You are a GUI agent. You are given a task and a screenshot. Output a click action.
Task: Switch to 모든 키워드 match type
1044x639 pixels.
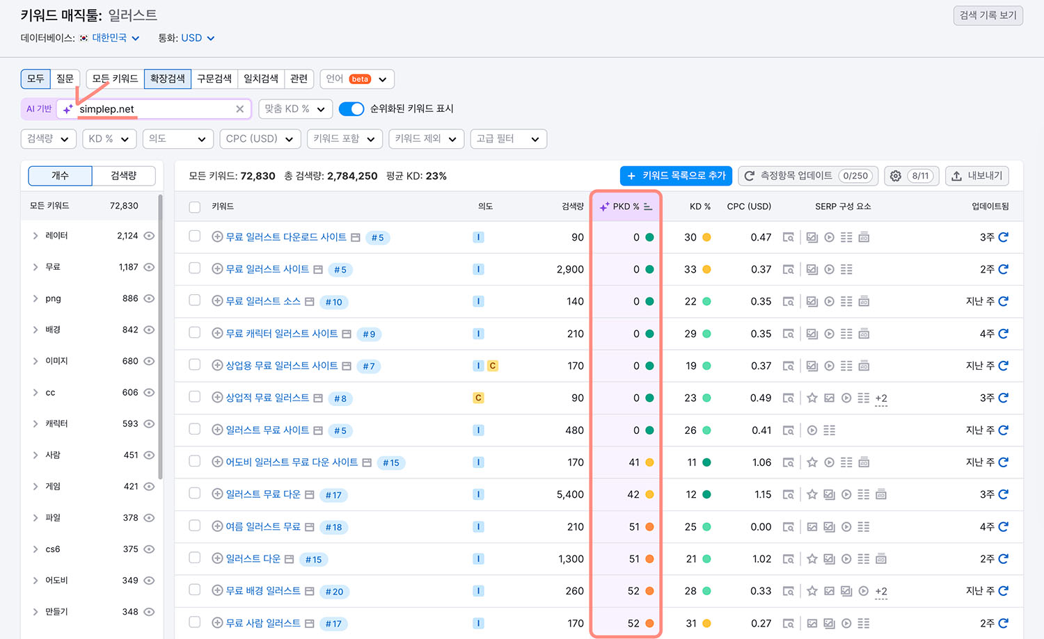[116, 79]
